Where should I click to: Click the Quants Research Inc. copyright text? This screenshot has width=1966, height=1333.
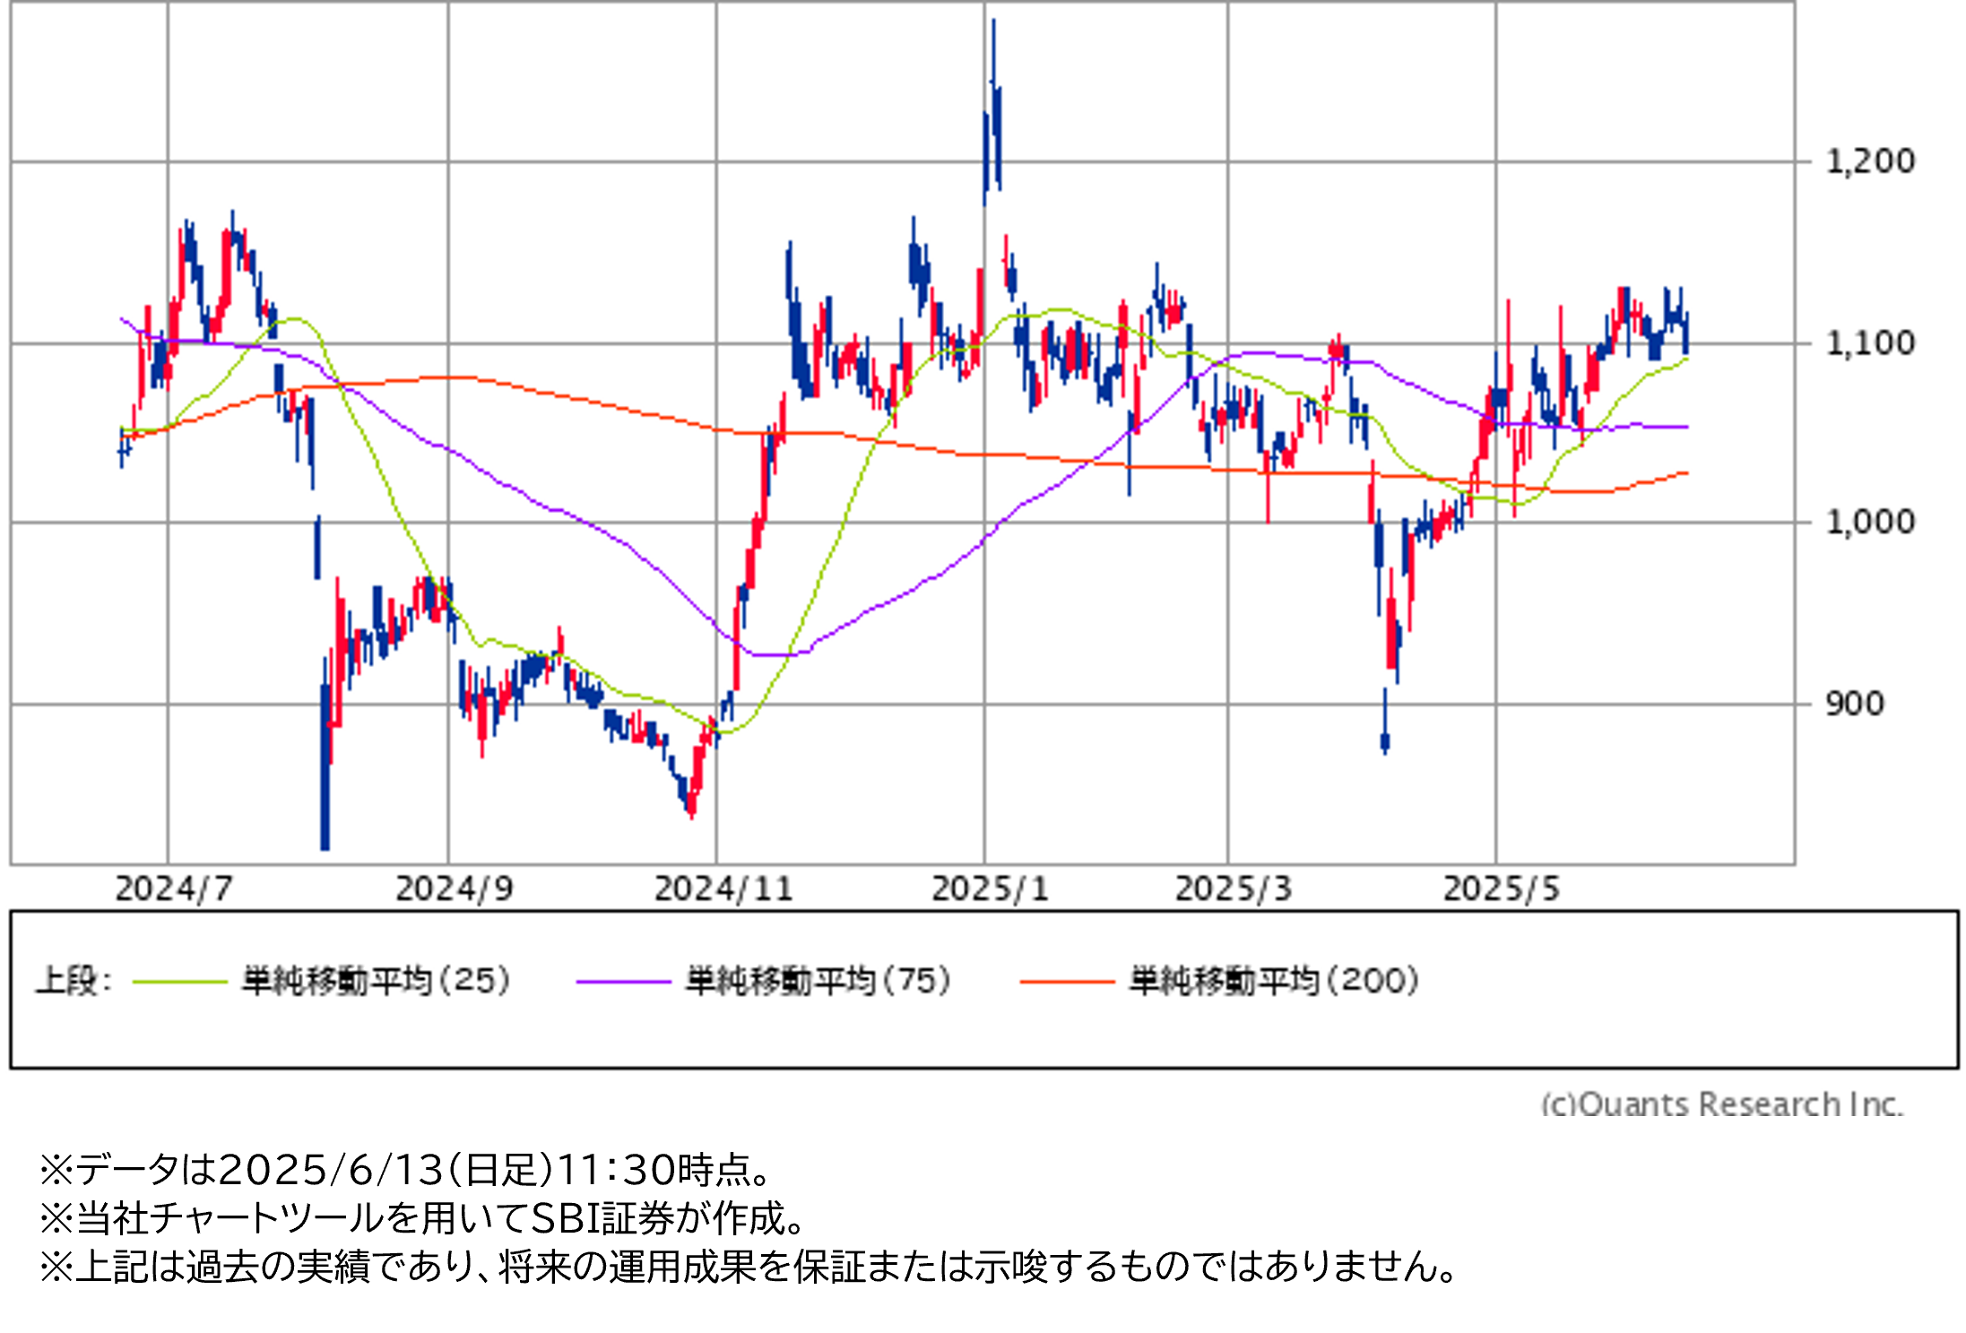click(x=1721, y=1104)
